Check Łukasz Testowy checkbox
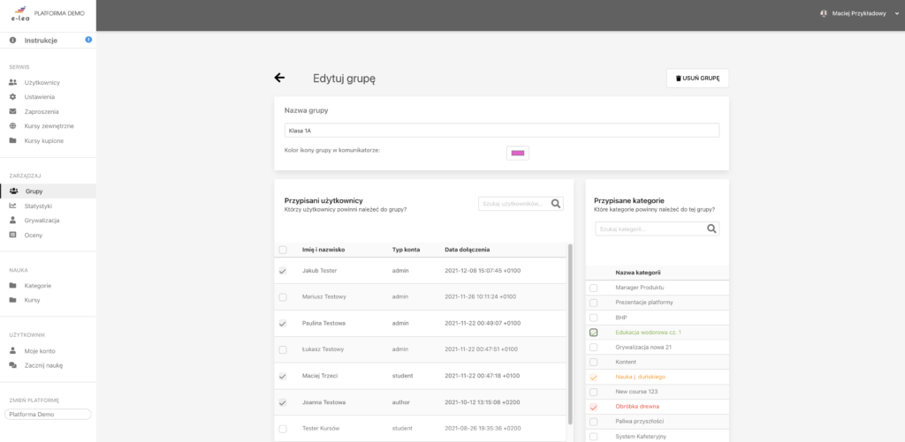Viewport: 905px width, 442px height. [283, 349]
